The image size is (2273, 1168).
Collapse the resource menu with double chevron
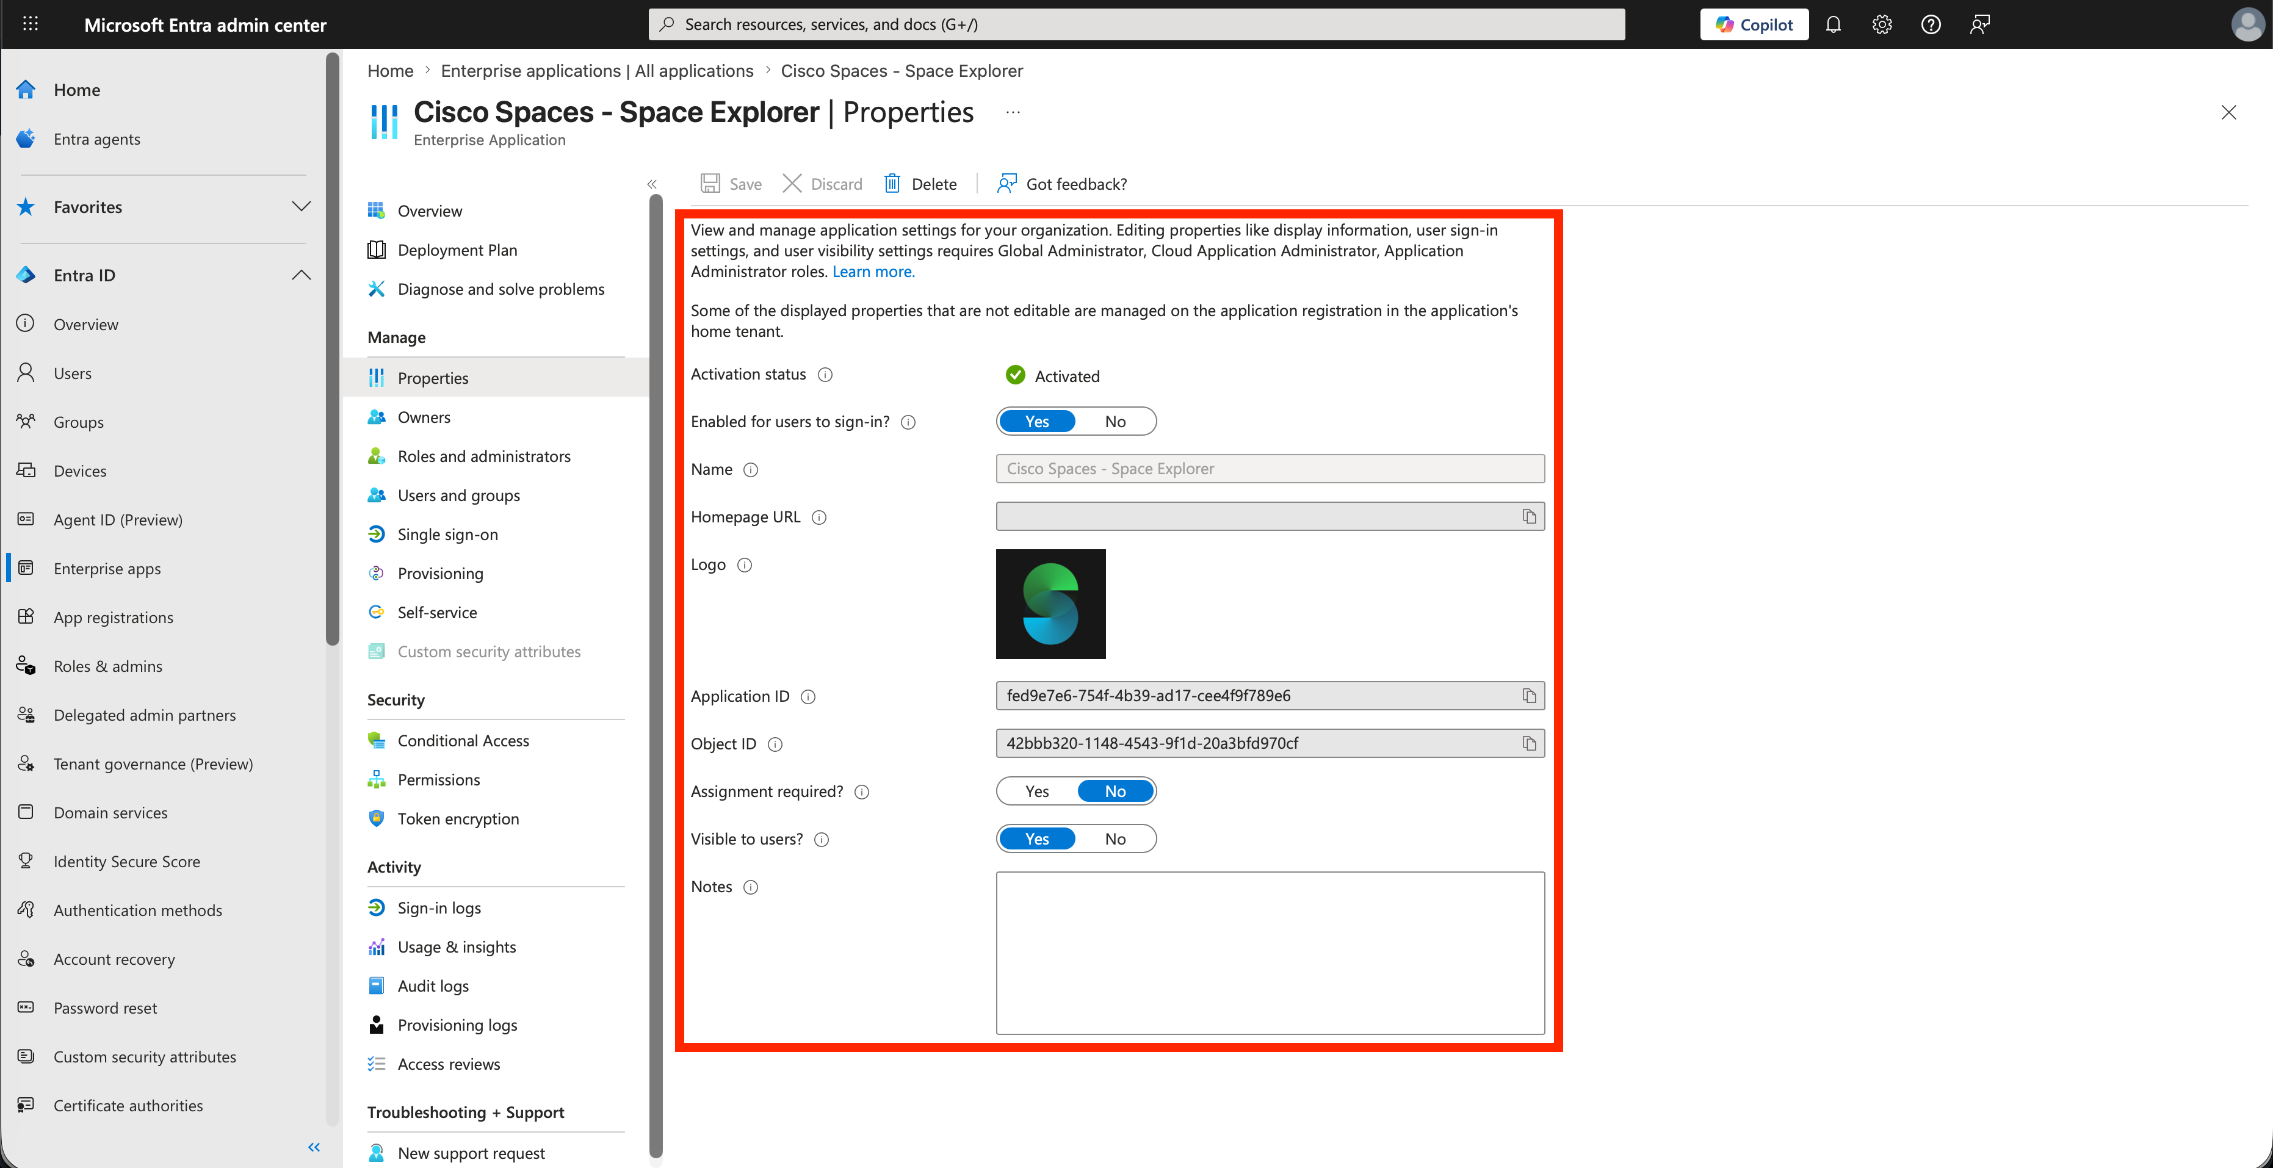pos(652,184)
